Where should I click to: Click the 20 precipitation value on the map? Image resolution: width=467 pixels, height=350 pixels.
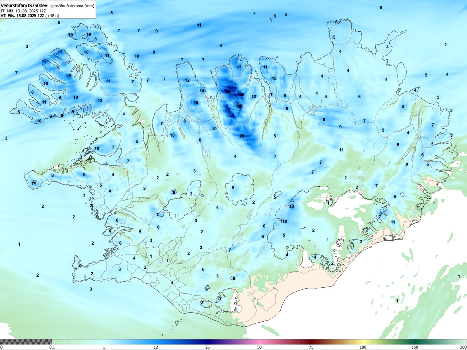(x=242, y=136)
